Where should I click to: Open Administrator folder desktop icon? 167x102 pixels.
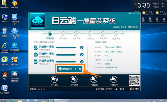pyautogui.click(x=4, y=4)
